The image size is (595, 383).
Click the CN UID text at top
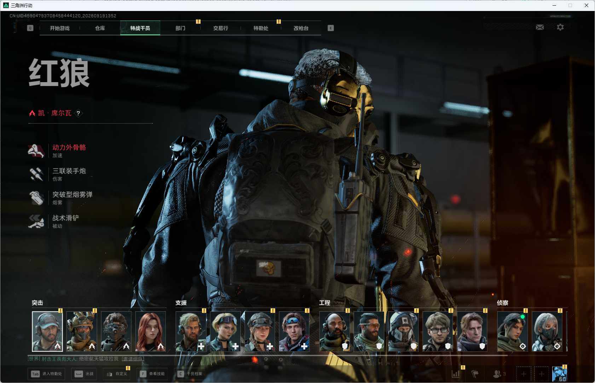63,16
